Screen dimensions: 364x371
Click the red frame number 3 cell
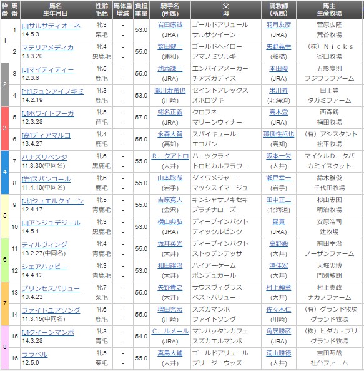[5, 128]
